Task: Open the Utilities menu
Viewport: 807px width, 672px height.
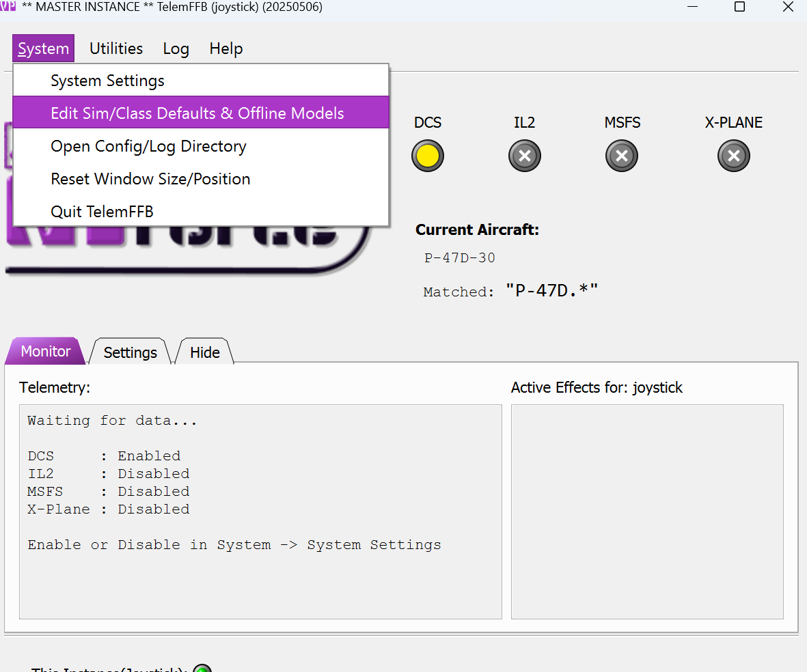Action: click(116, 48)
